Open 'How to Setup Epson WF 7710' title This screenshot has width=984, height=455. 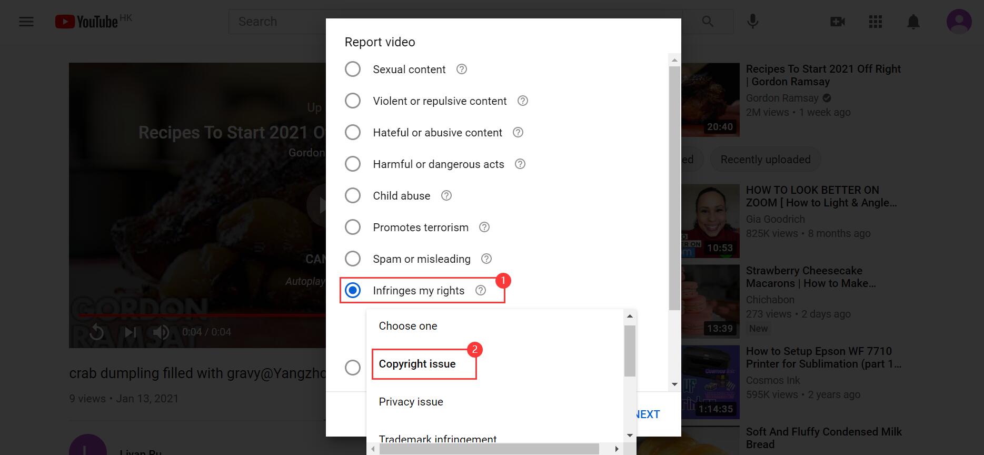(x=824, y=358)
